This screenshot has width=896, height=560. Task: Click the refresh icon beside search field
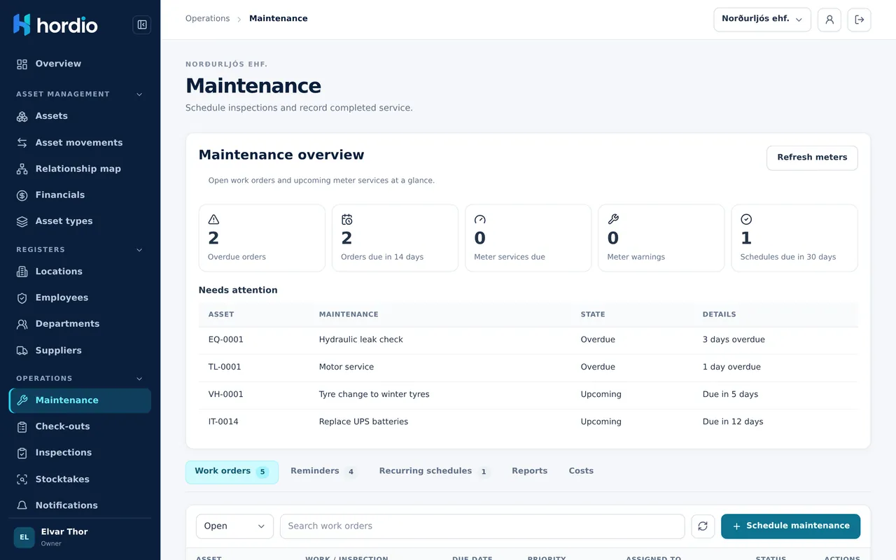click(703, 526)
